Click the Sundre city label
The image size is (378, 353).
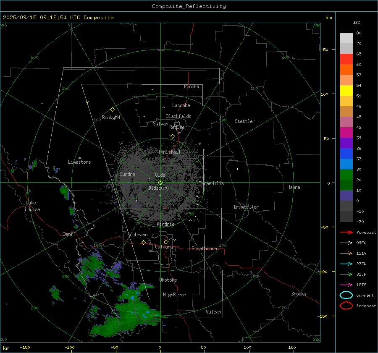pyautogui.click(x=127, y=174)
